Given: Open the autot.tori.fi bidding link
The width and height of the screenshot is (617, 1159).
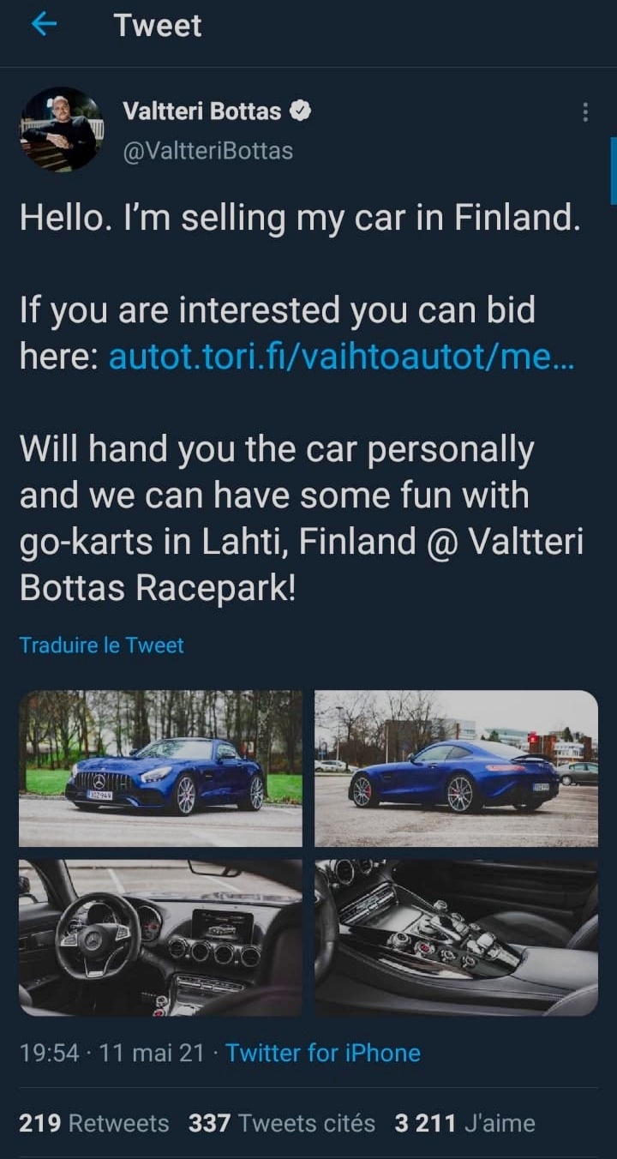Looking at the screenshot, I should tap(342, 357).
